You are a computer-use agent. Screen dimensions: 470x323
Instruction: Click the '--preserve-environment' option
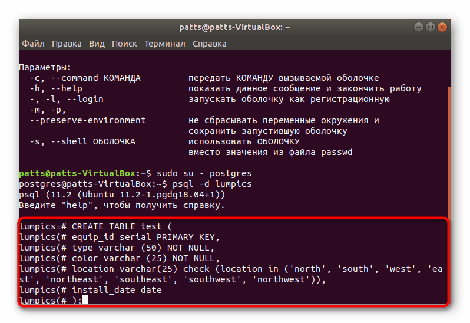tap(88, 120)
